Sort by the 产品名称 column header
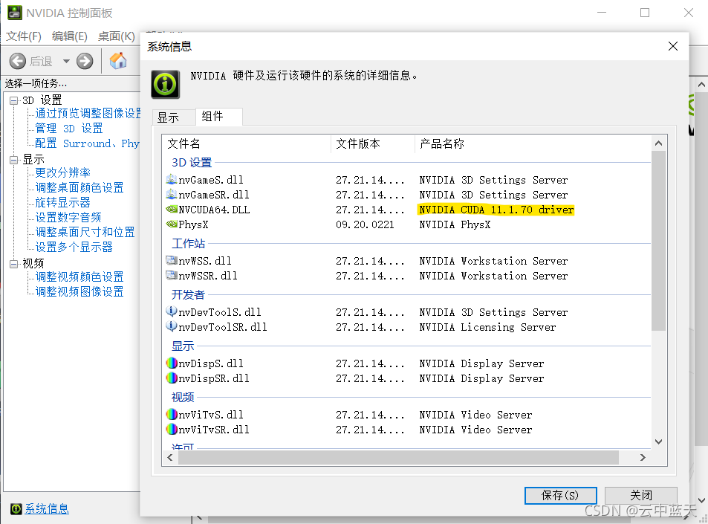 tap(533, 143)
